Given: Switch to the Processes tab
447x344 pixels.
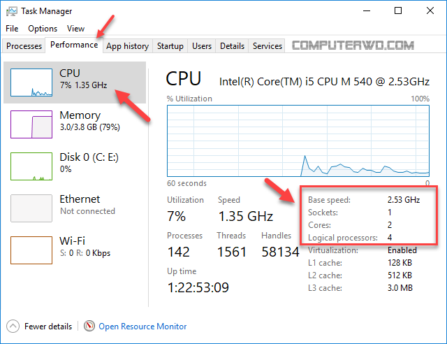Looking at the screenshot, I should (x=24, y=46).
